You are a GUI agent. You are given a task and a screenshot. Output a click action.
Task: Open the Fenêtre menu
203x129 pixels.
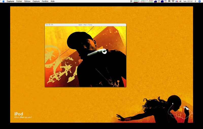click(x=45, y=1)
